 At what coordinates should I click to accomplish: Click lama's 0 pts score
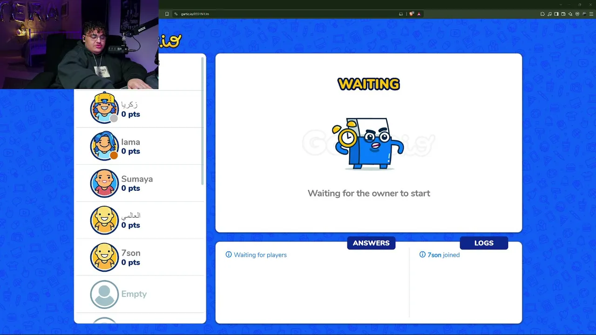[130, 151]
